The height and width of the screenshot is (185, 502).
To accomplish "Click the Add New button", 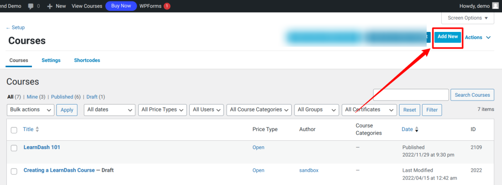I will pyautogui.click(x=448, y=37).
